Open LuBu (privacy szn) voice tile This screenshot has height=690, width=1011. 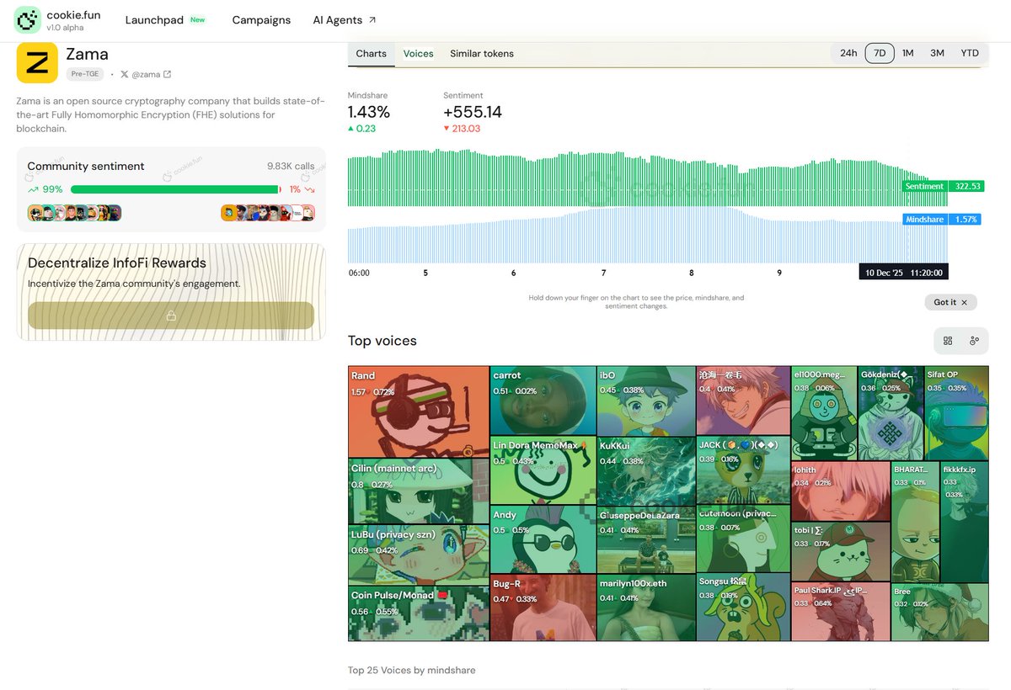point(419,555)
